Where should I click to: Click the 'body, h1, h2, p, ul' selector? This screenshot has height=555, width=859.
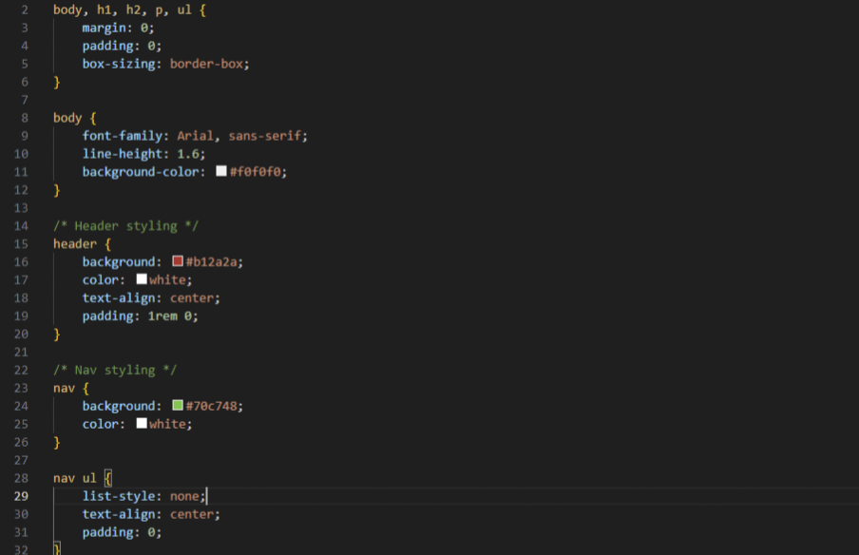[123, 10]
